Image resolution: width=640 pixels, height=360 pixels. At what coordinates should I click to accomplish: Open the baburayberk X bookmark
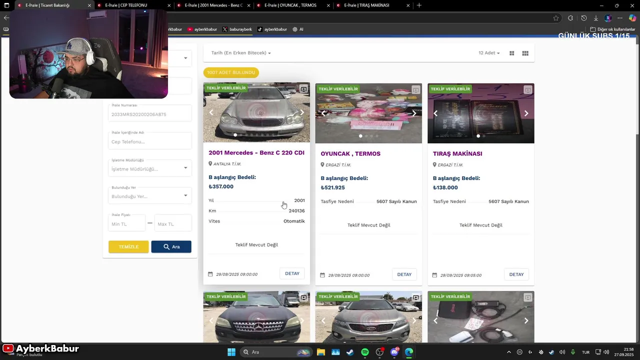click(237, 29)
